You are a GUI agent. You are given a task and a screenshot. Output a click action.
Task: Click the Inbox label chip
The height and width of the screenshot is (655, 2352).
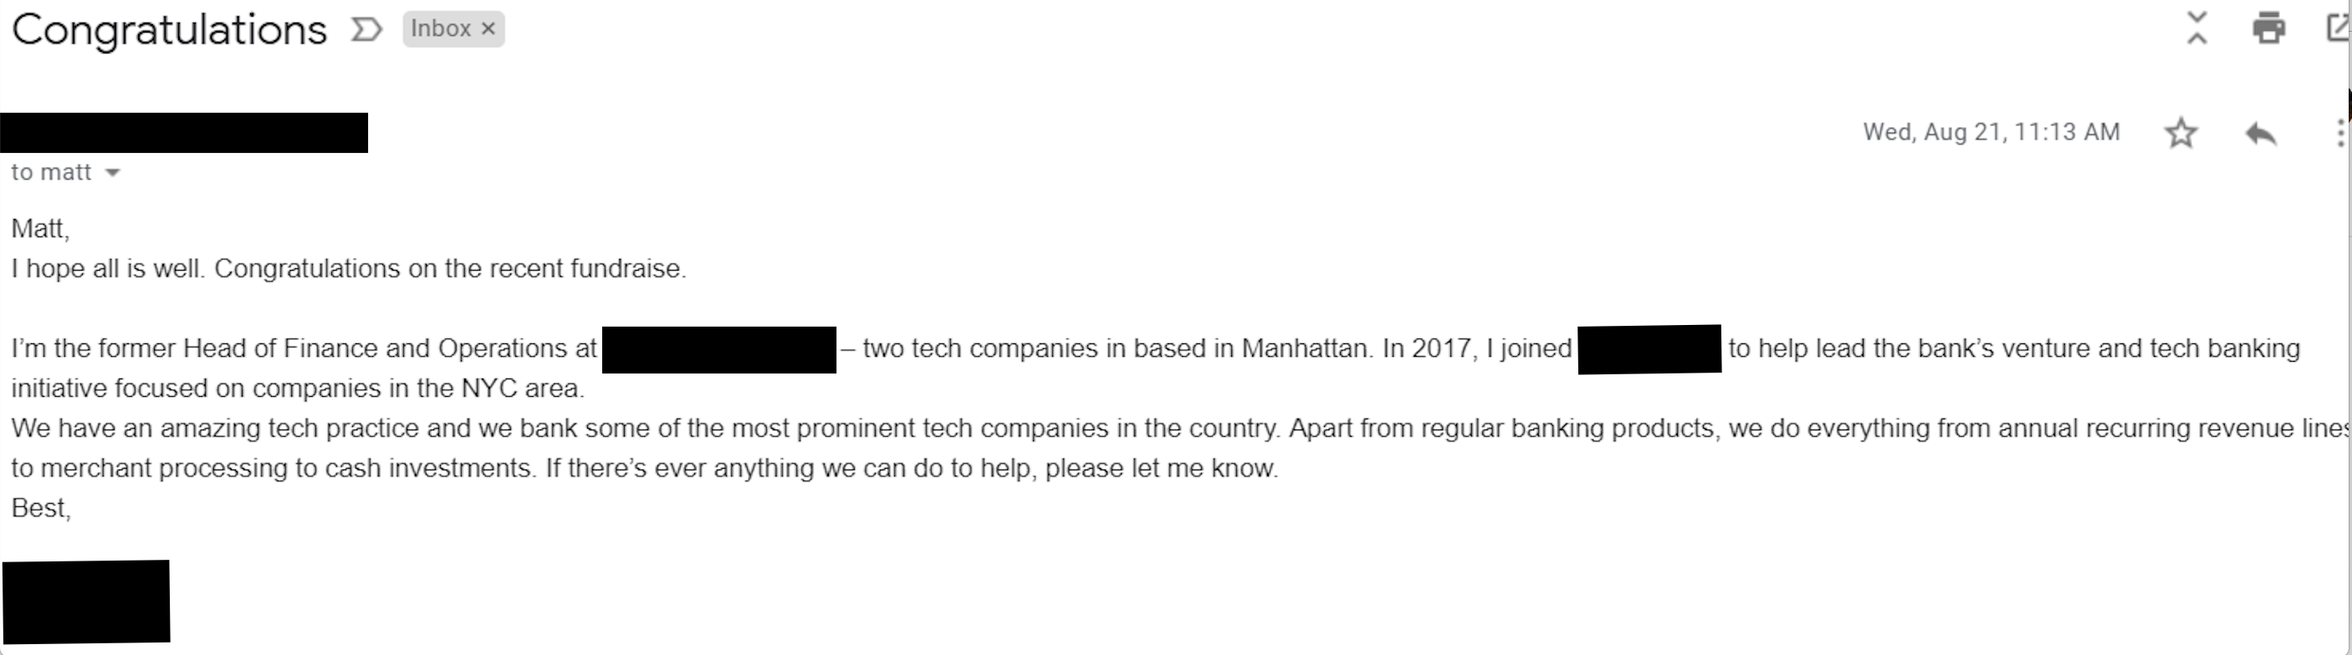[440, 29]
